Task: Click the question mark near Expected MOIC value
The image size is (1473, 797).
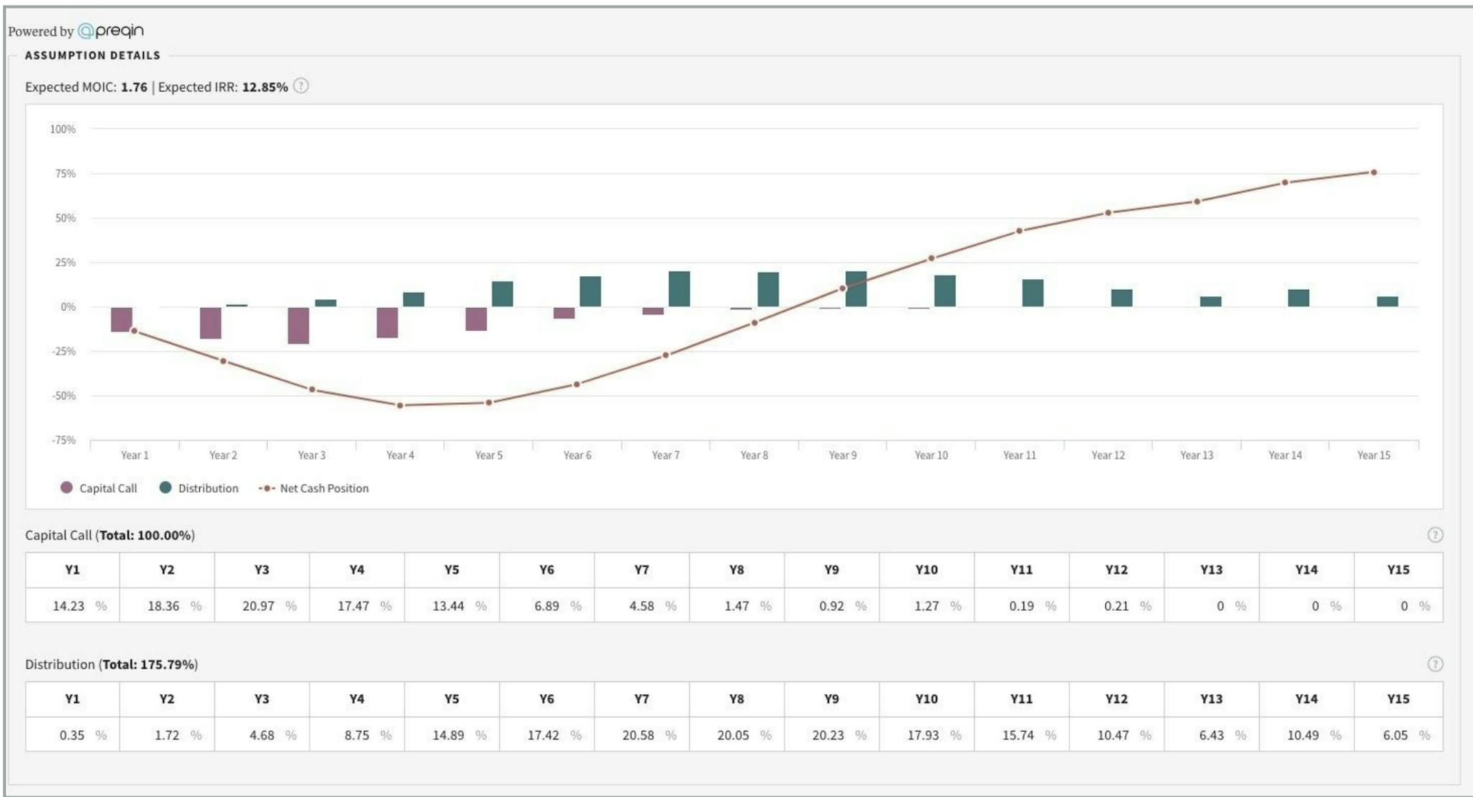Action: pyautogui.click(x=301, y=86)
